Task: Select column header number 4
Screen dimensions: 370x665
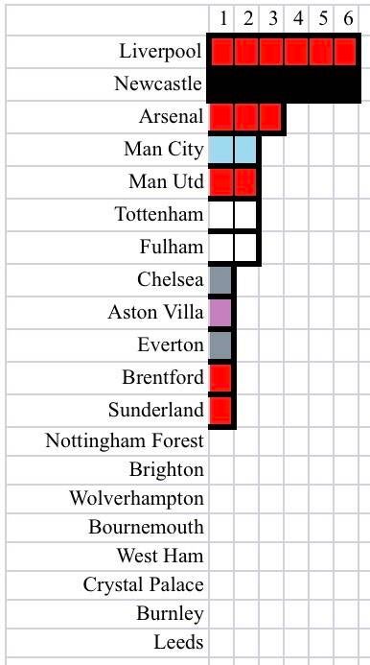Action: pyautogui.click(x=298, y=18)
